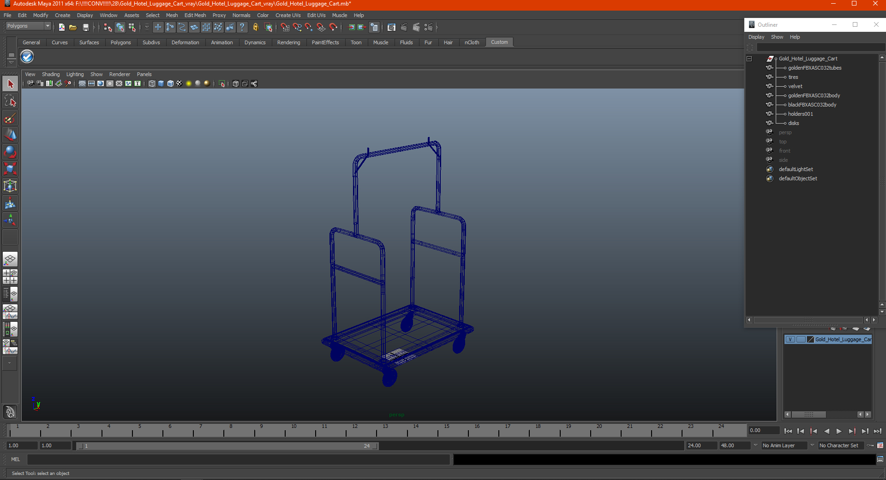This screenshot has width=886, height=480.
Task: Switch to Persp/Graph Editor layout
Action: pos(10,312)
